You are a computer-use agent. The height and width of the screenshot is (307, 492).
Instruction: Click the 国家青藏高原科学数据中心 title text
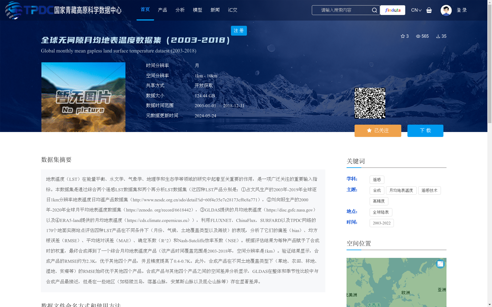click(x=88, y=10)
